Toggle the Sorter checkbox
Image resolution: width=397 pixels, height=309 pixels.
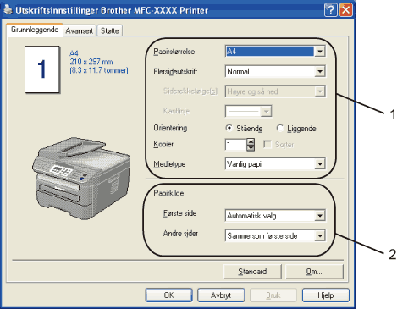(x=267, y=145)
